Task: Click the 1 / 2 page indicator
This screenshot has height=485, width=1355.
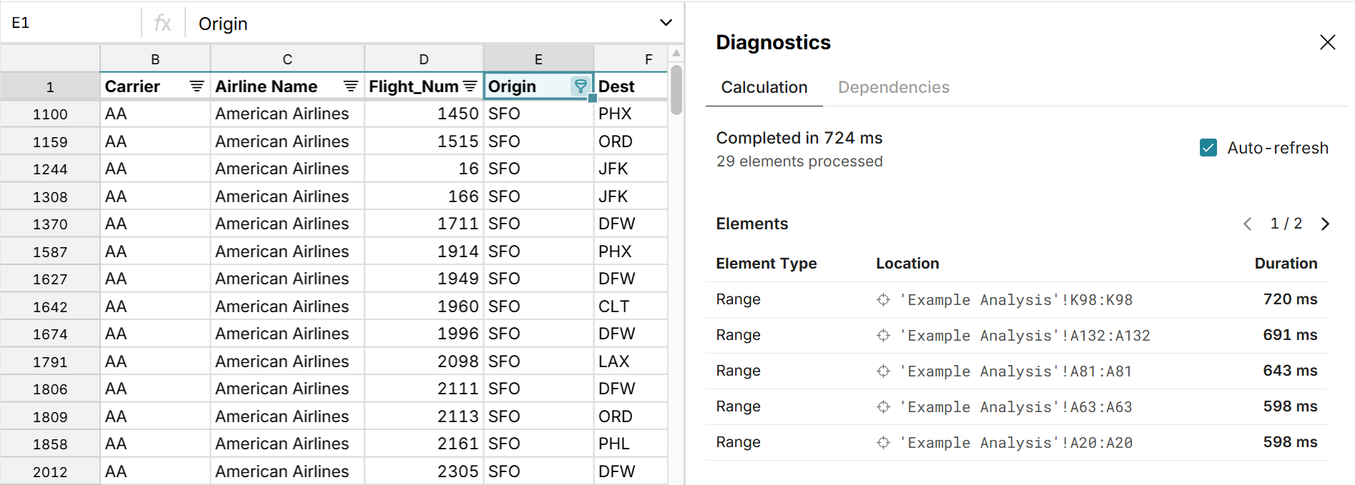Action: (x=1286, y=224)
